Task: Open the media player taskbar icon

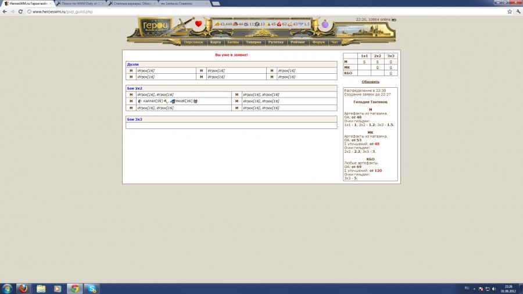Action: click(x=58, y=288)
